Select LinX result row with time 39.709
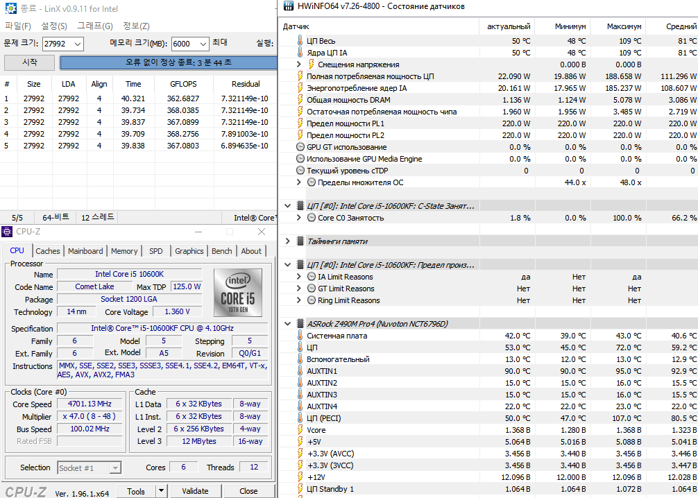 click(x=138, y=134)
